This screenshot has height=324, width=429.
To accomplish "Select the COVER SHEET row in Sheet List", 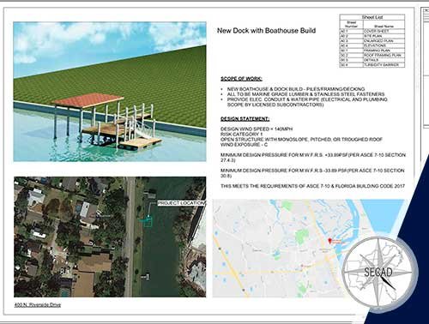I will [372, 31].
